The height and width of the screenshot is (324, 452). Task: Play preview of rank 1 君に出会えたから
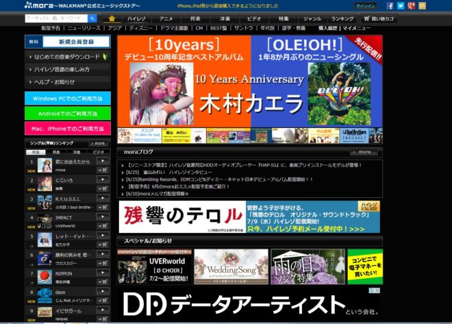(103, 160)
